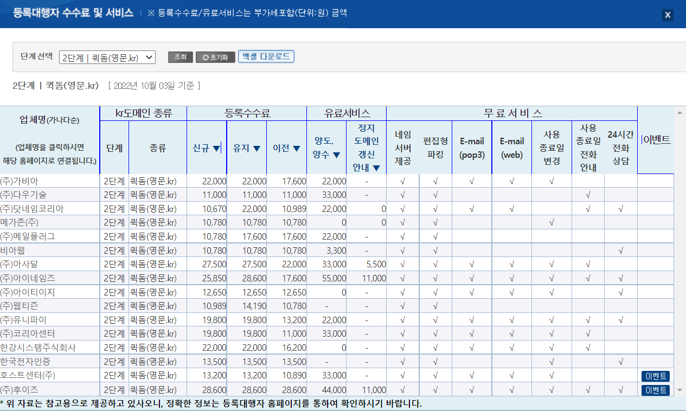The height and width of the screenshot is (411, 686).
Task: Sort by 유지 fee arrow
Action: coord(257,149)
